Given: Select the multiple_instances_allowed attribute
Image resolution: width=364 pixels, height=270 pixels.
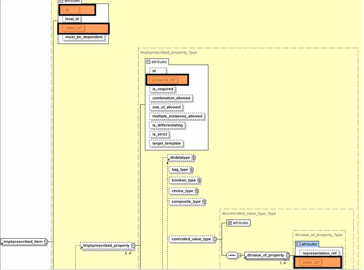Looking at the screenshot, I should 177,116.
